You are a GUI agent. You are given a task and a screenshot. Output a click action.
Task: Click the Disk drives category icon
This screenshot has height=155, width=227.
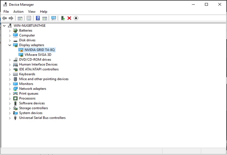[x=15, y=41]
